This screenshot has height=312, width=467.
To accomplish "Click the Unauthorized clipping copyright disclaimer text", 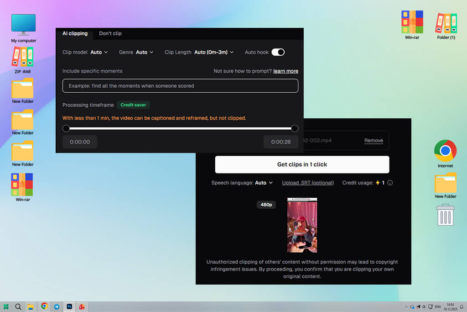I will point(302,269).
